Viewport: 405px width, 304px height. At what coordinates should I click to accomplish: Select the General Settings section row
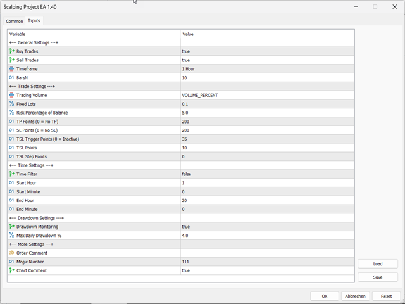click(181, 42)
